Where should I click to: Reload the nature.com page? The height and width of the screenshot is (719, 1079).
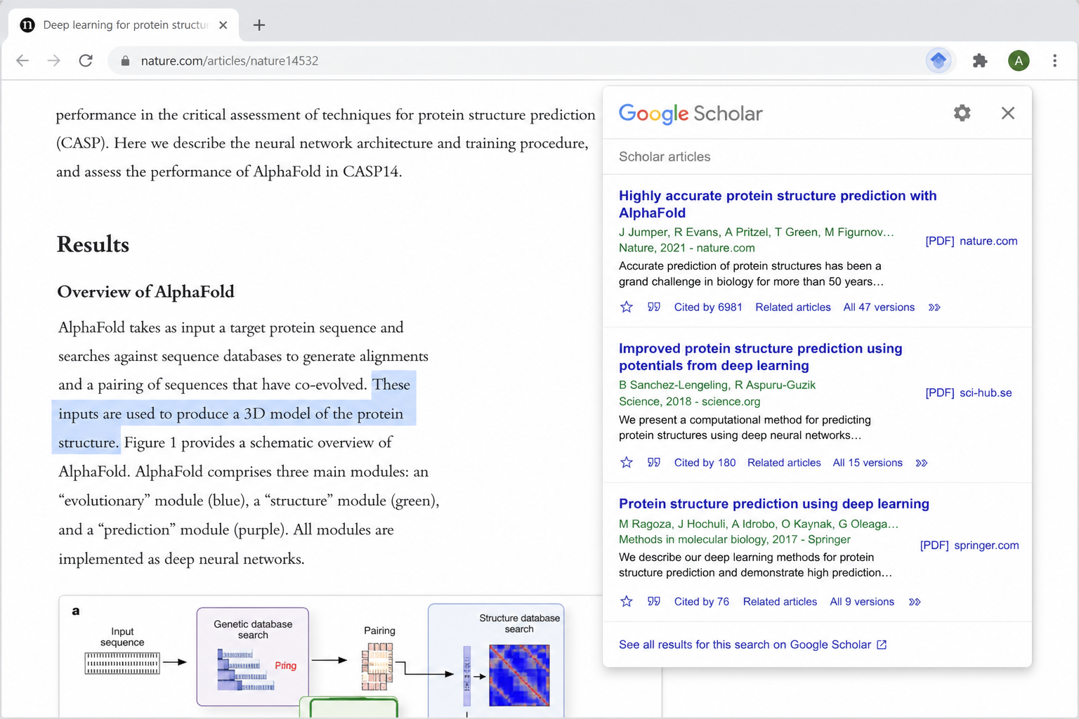(86, 61)
